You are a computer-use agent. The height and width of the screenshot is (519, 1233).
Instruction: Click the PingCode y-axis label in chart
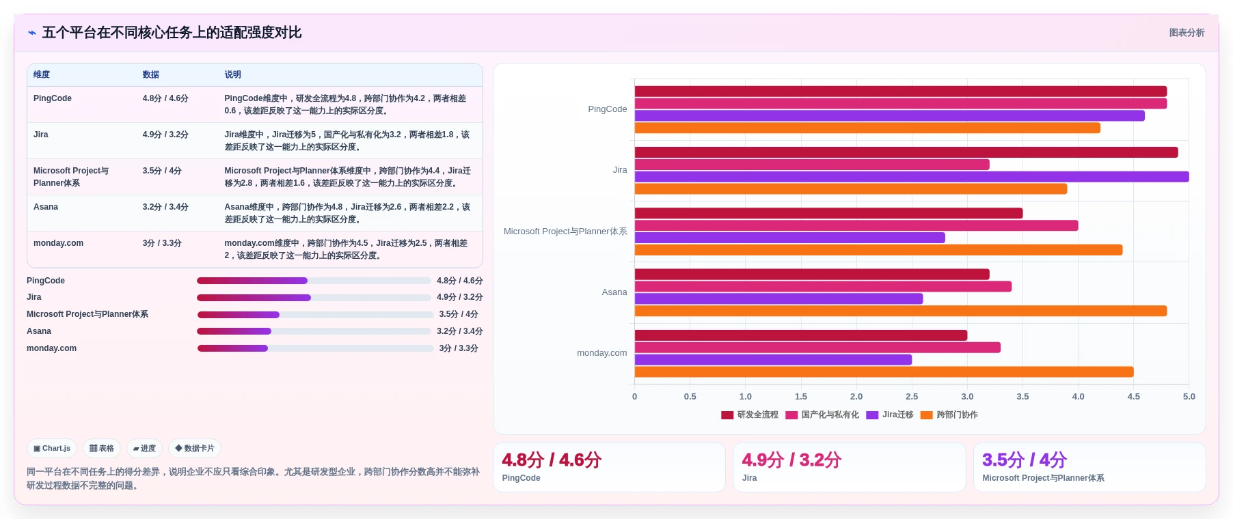[608, 109]
